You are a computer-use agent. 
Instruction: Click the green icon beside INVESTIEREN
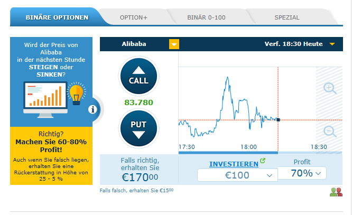coord(263,161)
